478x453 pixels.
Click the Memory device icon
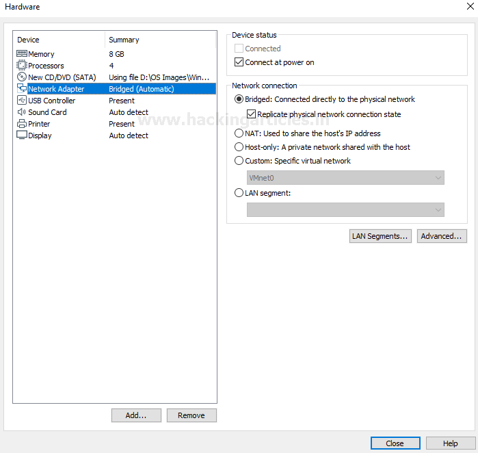pos(22,53)
